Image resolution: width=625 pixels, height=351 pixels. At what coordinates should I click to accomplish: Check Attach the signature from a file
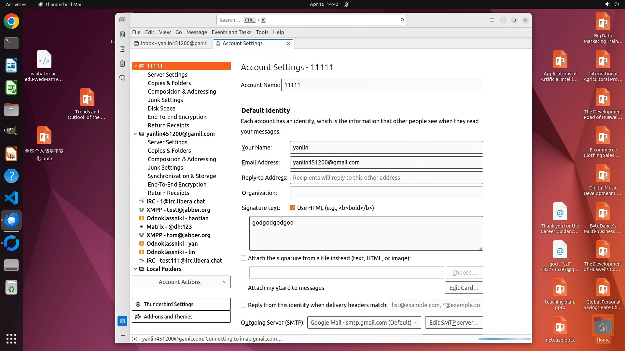coord(243,258)
